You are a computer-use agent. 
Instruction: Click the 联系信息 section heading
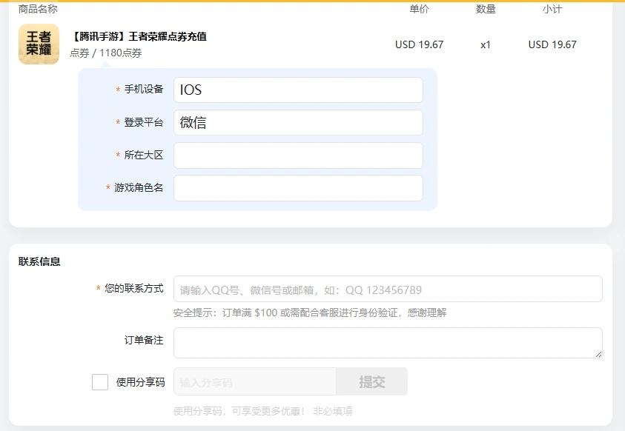[x=39, y=261]
